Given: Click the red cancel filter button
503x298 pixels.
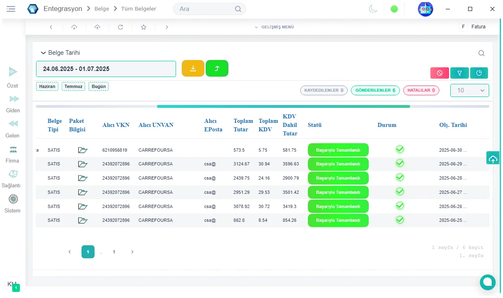Looking at the screenshot, I should tap(440, 73).
